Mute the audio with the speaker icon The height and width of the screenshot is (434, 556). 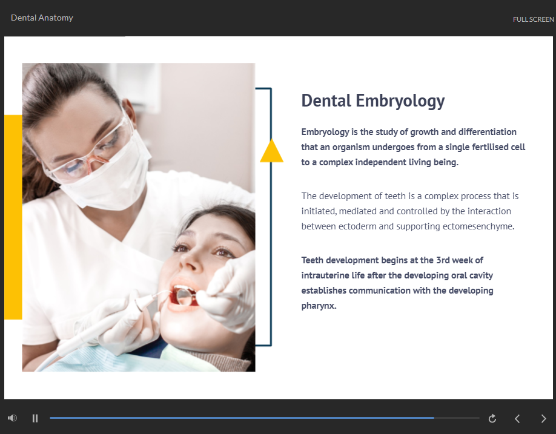[12, 418]
